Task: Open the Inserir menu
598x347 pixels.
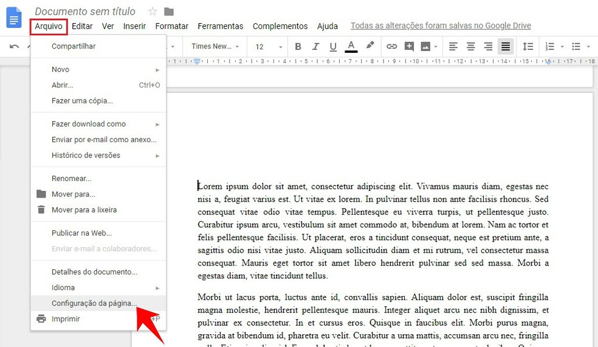Action: [x=134, y=26]
